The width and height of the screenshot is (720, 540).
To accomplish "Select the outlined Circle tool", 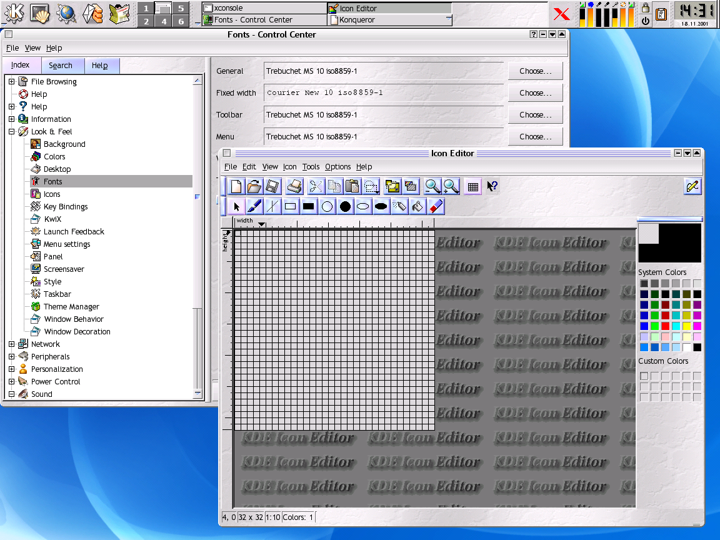I will pyautogui.click(x=327, y=207).
